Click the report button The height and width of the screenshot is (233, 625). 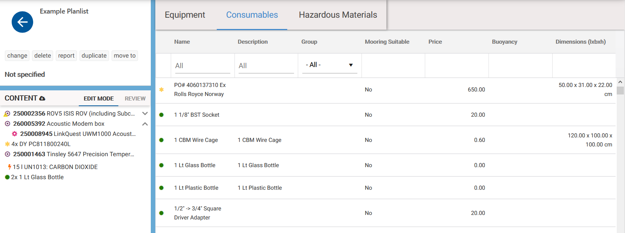pos(66,56)
